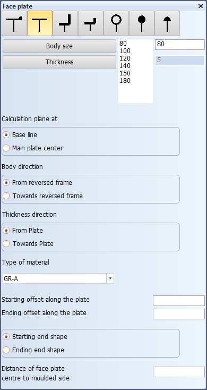Select 180 in the body size list

(x=125, y=81)
